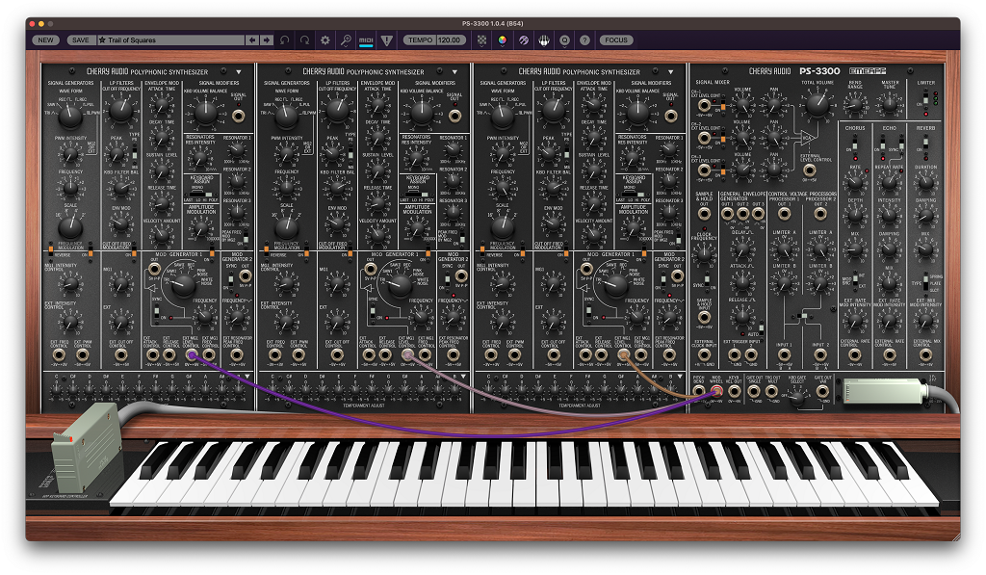Click the Master Tune knob
986x575 pixels.
[x=890, y=104]
